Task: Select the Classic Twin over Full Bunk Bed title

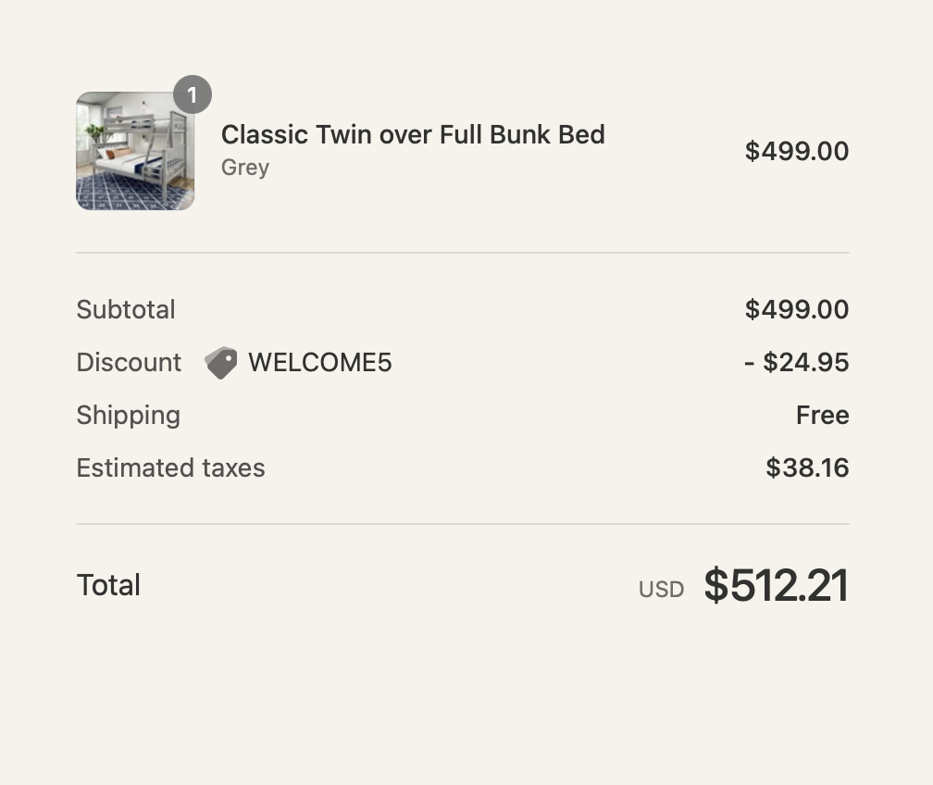Action: click(x=413, y=134)
